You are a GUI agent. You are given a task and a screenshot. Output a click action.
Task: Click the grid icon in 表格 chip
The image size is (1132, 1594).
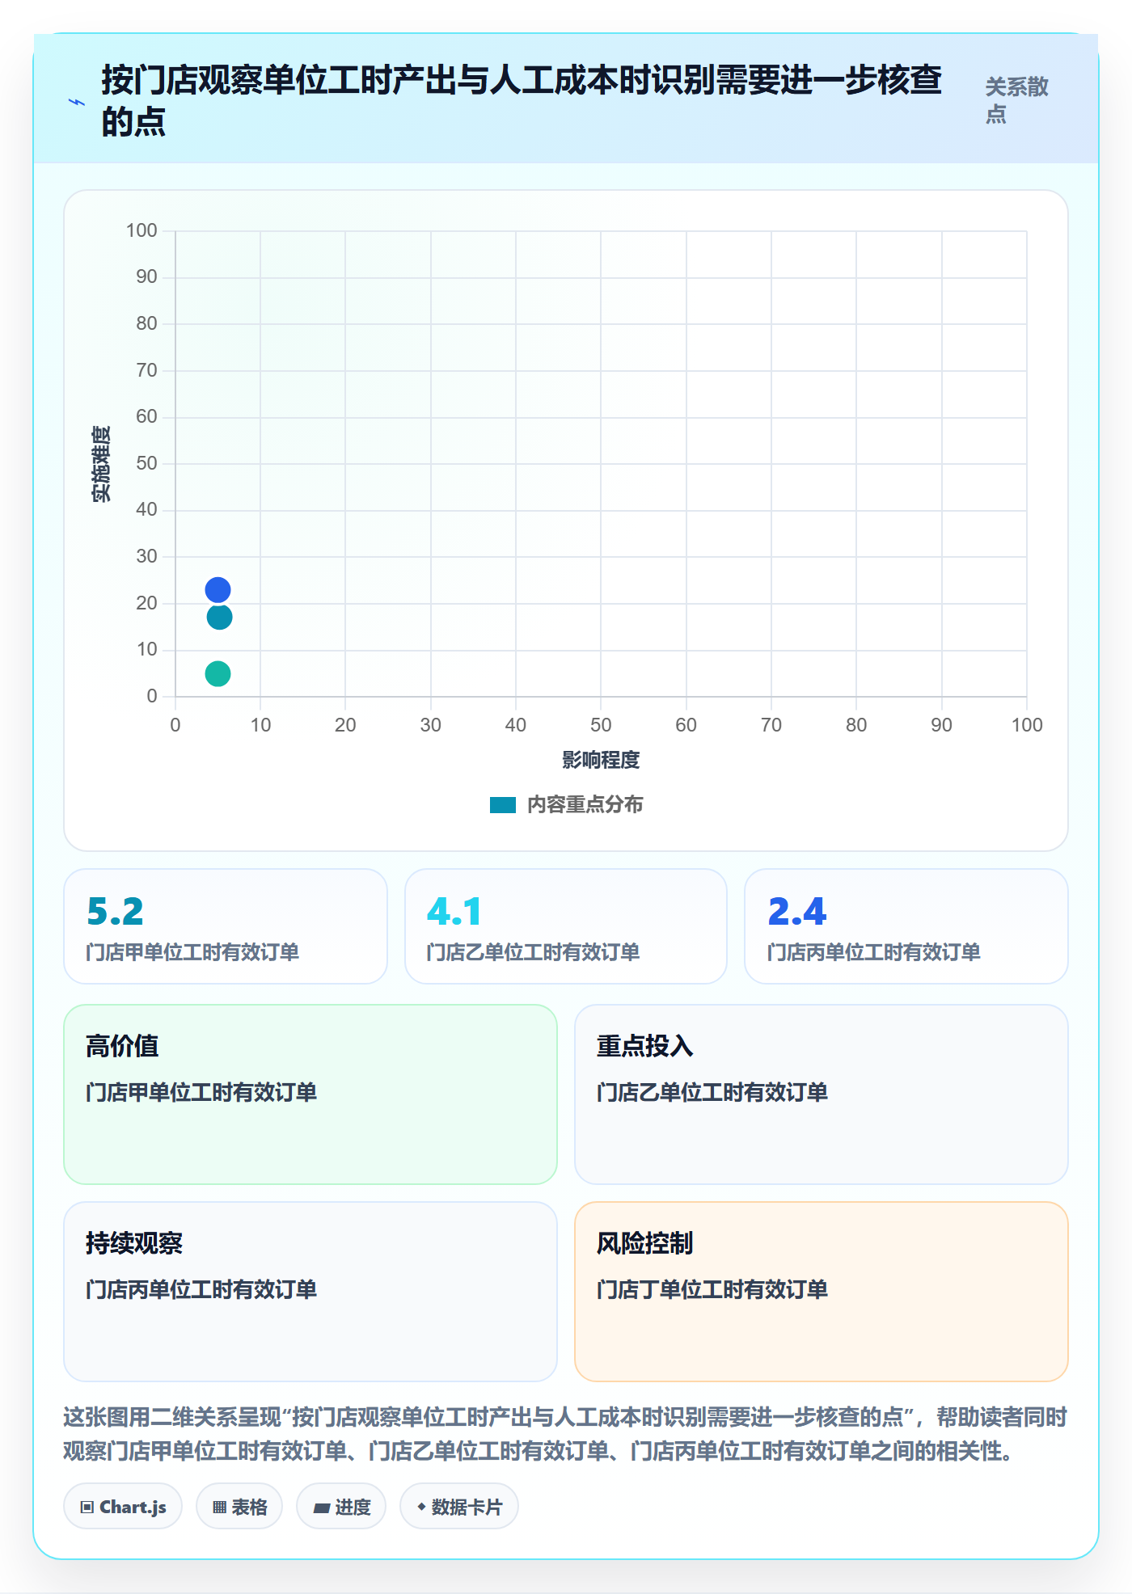(219, 1508)
